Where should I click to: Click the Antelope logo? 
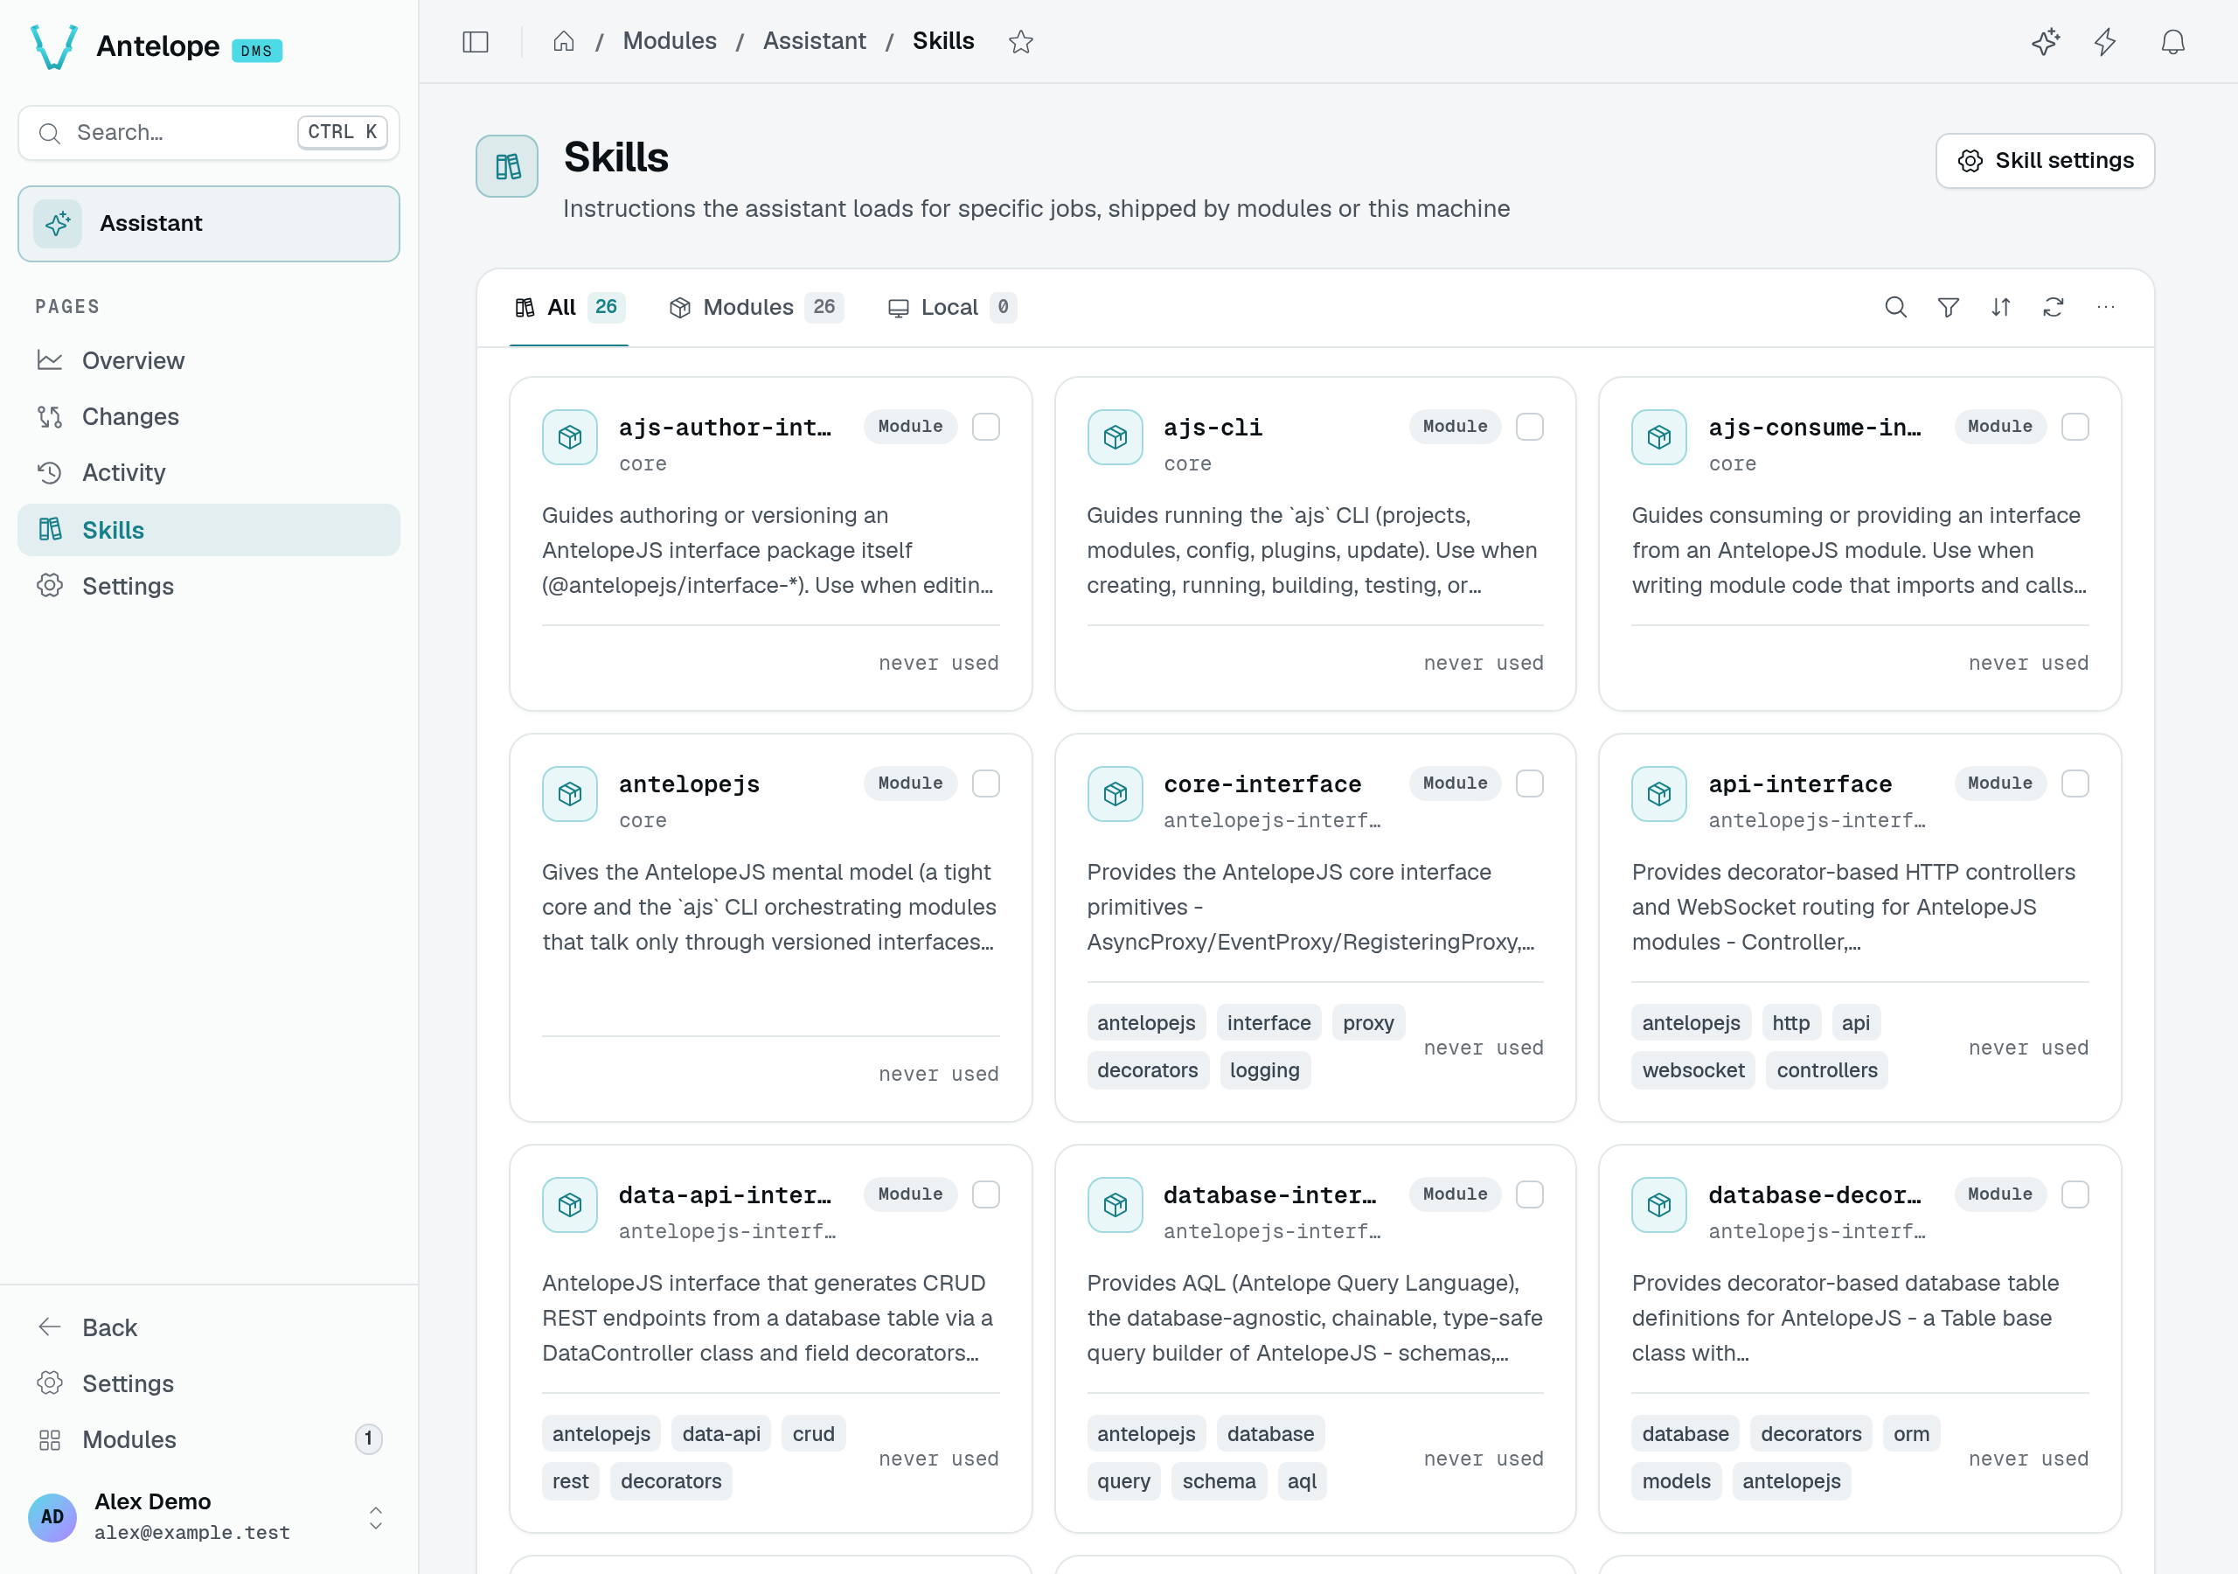pyautogui.click(x=53, y=45)
